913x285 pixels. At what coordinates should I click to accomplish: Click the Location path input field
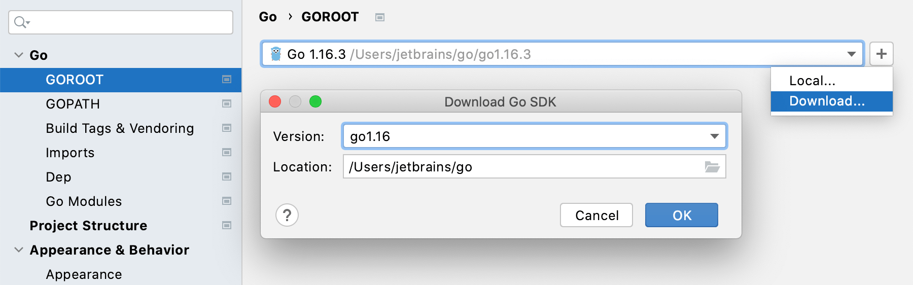click(522, 167)
